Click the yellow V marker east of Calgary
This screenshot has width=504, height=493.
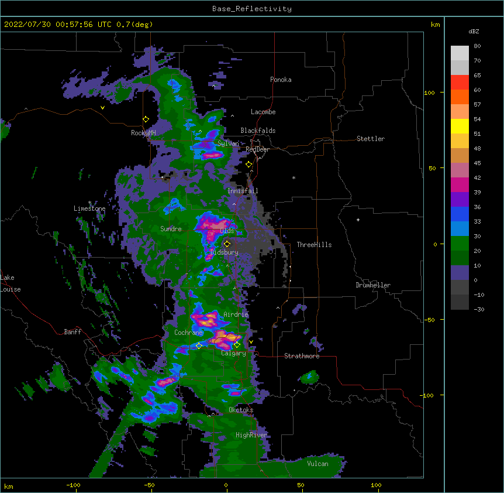click(251, 342)
